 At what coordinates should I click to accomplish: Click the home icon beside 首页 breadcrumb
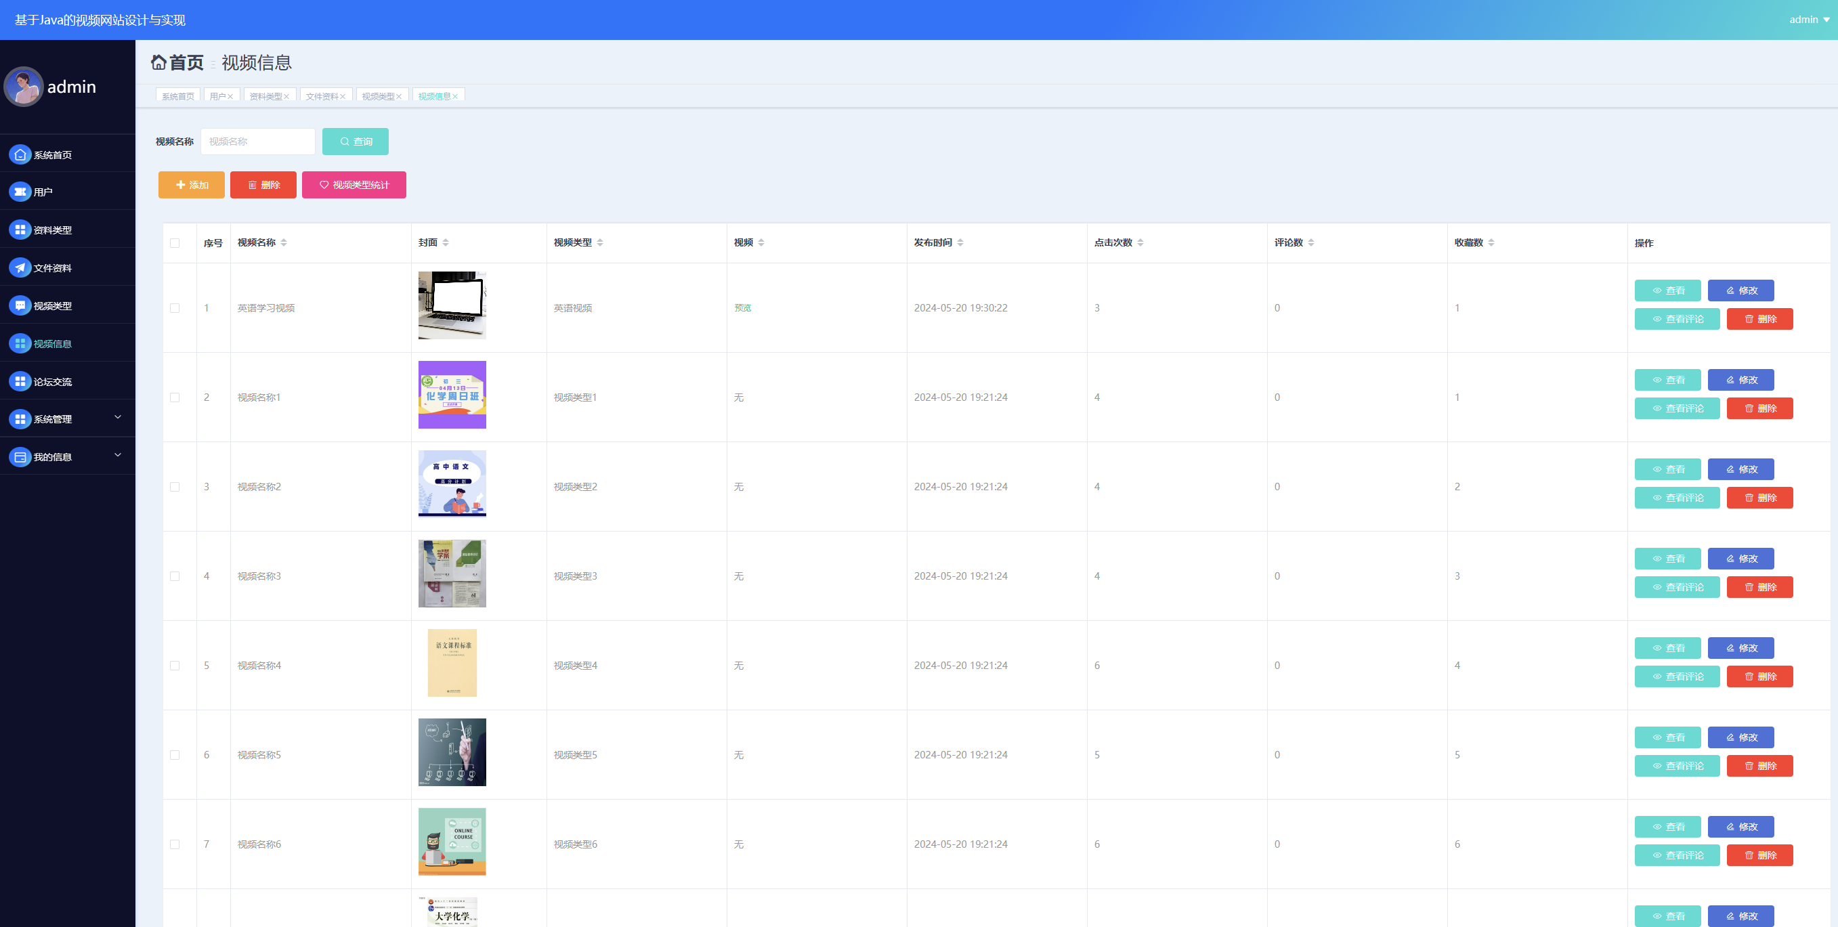click(158, 63)
